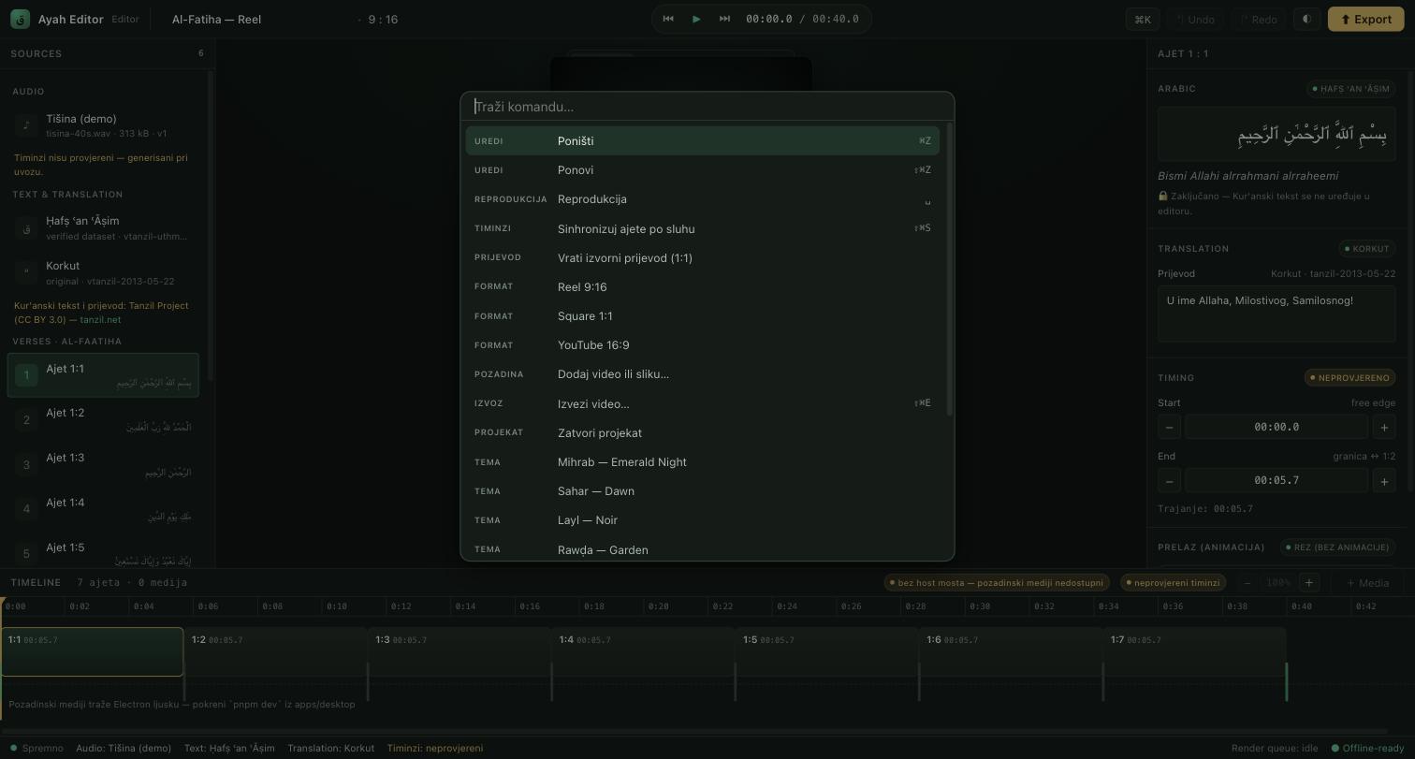The width and height of the screenshot is (1415, 759).
Task: Run the Reprodukcija command
Action: 702,199
